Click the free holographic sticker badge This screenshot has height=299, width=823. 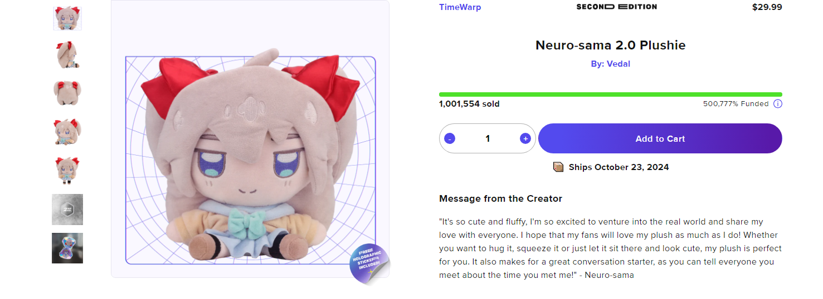(369, 263)
